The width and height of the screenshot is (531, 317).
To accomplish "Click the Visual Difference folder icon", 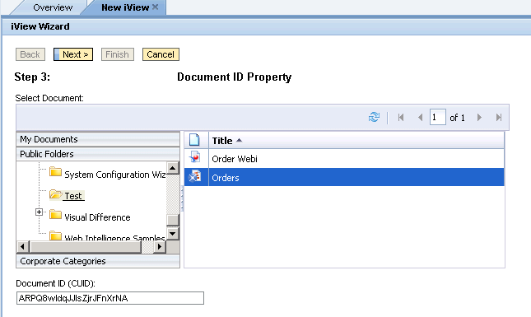I will click(x=55, y=215).
